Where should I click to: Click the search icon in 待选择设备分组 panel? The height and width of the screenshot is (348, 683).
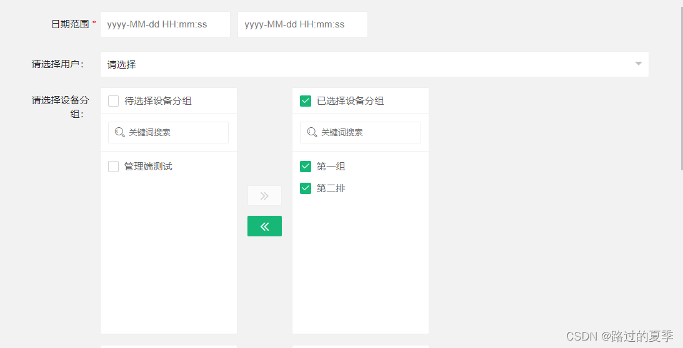point(120,132)
